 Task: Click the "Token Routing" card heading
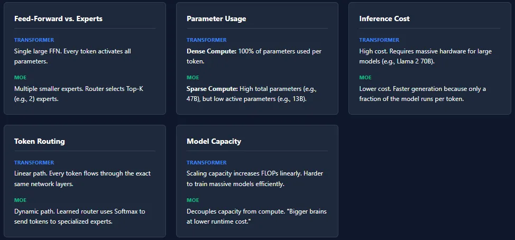click(40, 141)
